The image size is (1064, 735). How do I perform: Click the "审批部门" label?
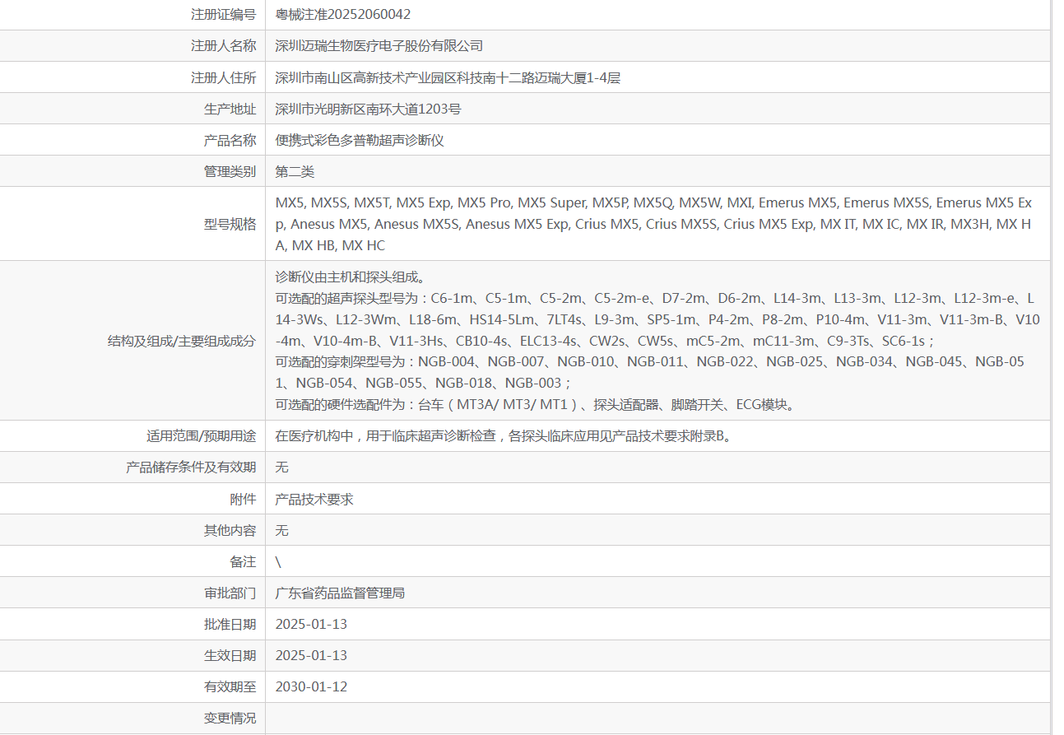[x=230, y=593]
